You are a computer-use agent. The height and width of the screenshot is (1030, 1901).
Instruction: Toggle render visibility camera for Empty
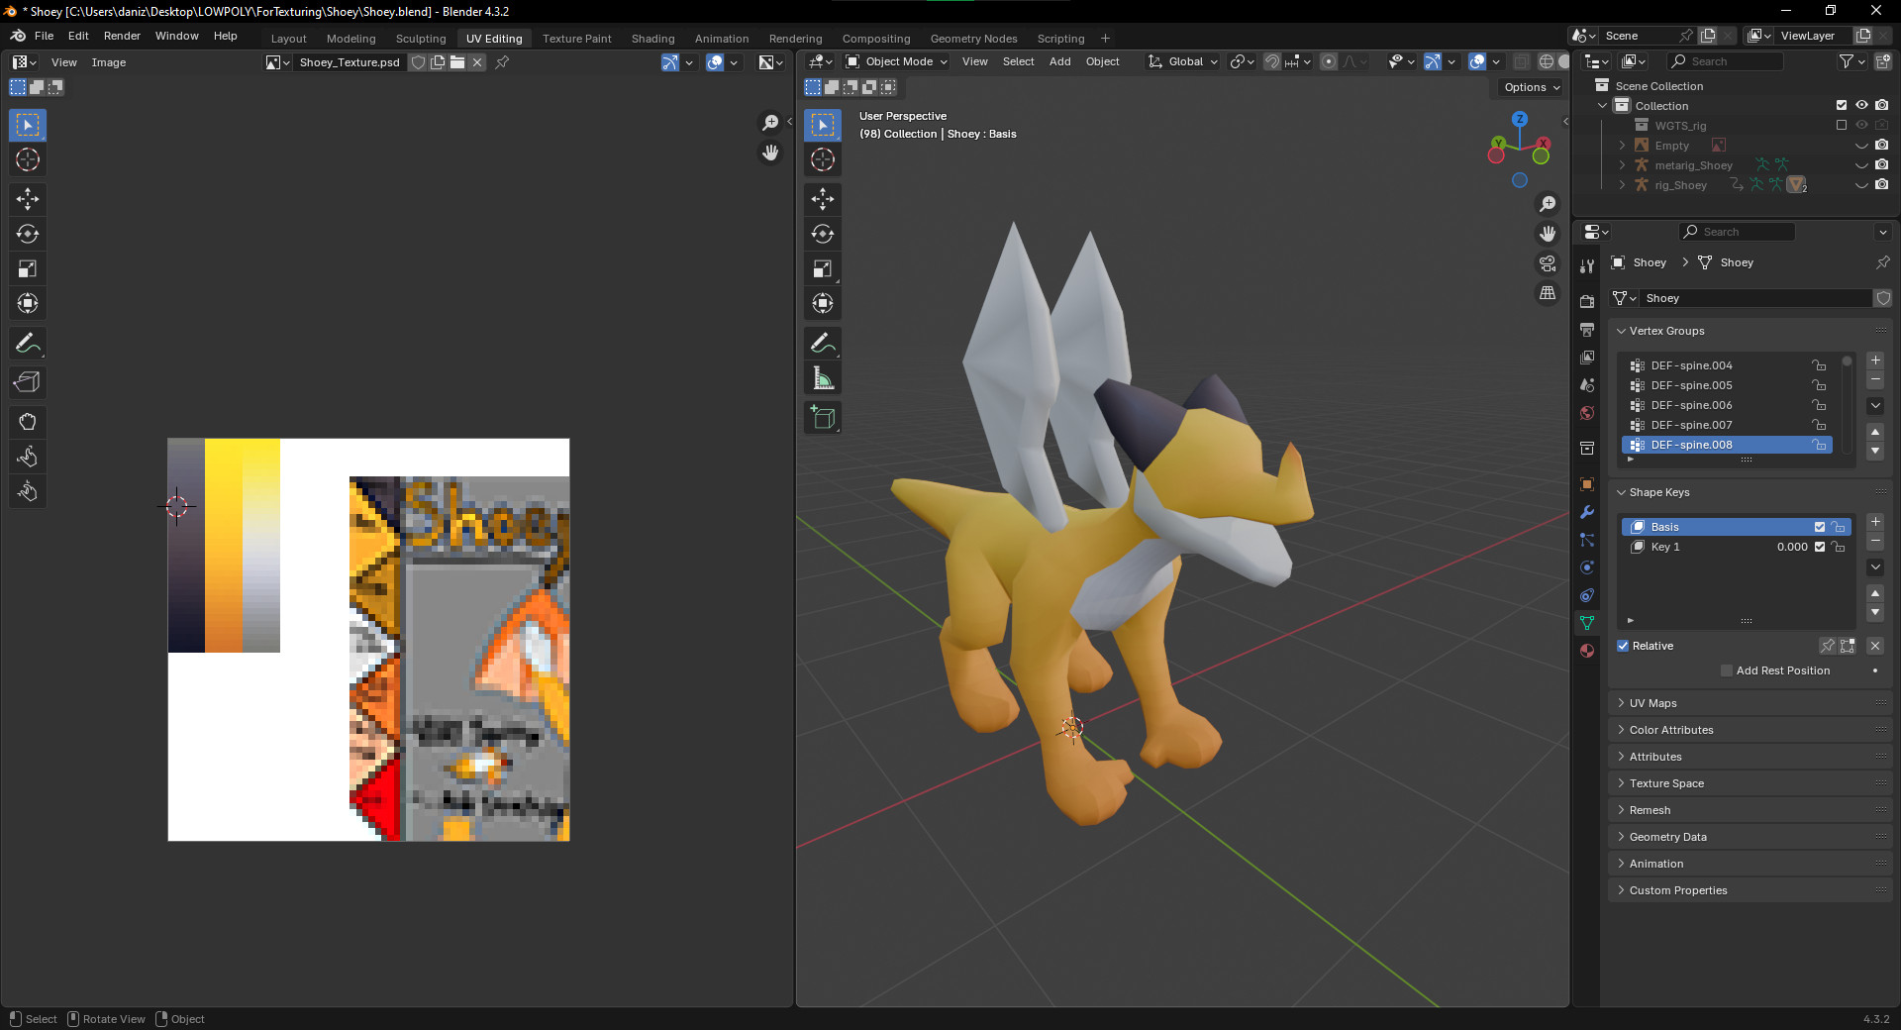(1881, 145)
